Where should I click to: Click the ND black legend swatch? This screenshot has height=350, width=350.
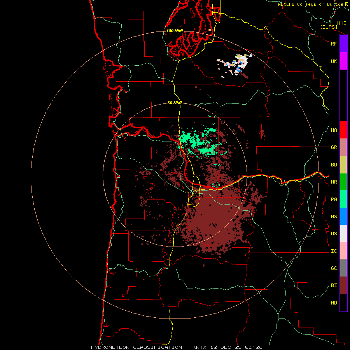coord(343,303)
